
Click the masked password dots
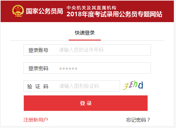[x=68, y=68]
